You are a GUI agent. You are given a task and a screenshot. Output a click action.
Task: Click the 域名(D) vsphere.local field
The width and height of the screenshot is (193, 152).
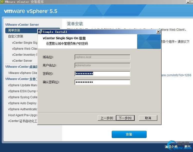[102, 57]
